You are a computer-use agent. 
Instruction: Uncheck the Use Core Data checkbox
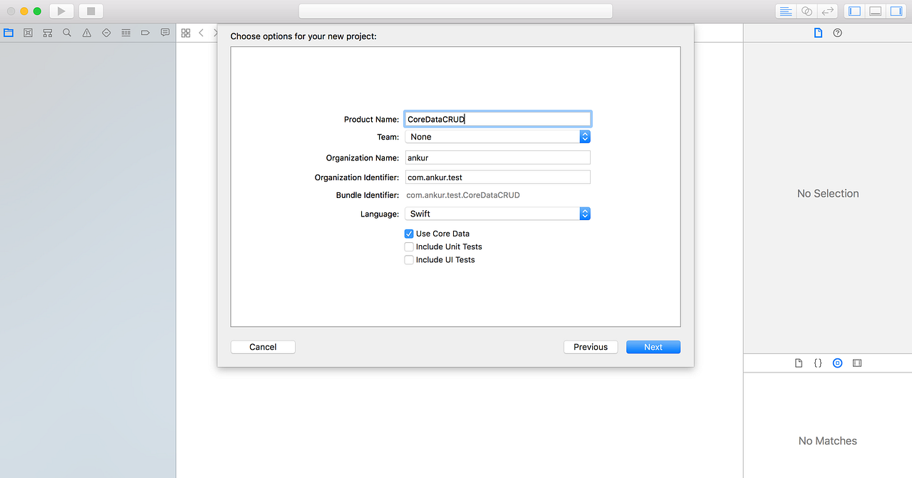(x=409, y=233)
